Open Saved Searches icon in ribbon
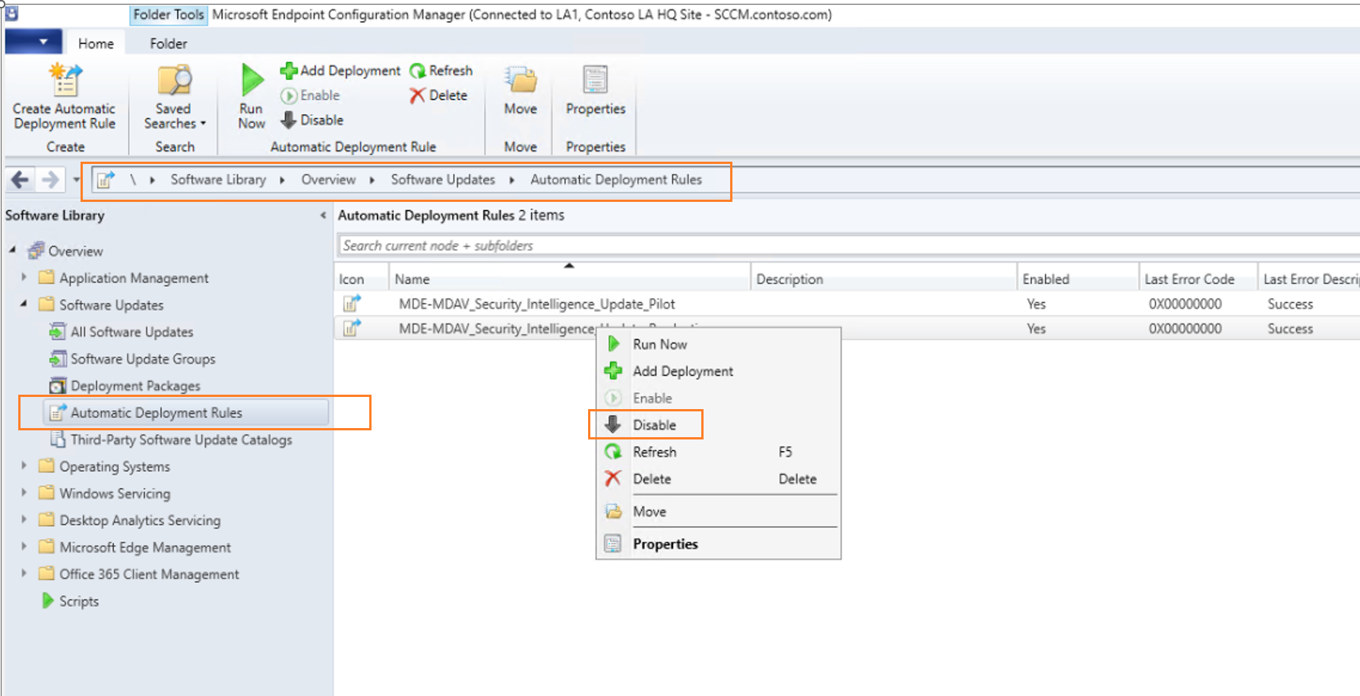 (174, 80)
